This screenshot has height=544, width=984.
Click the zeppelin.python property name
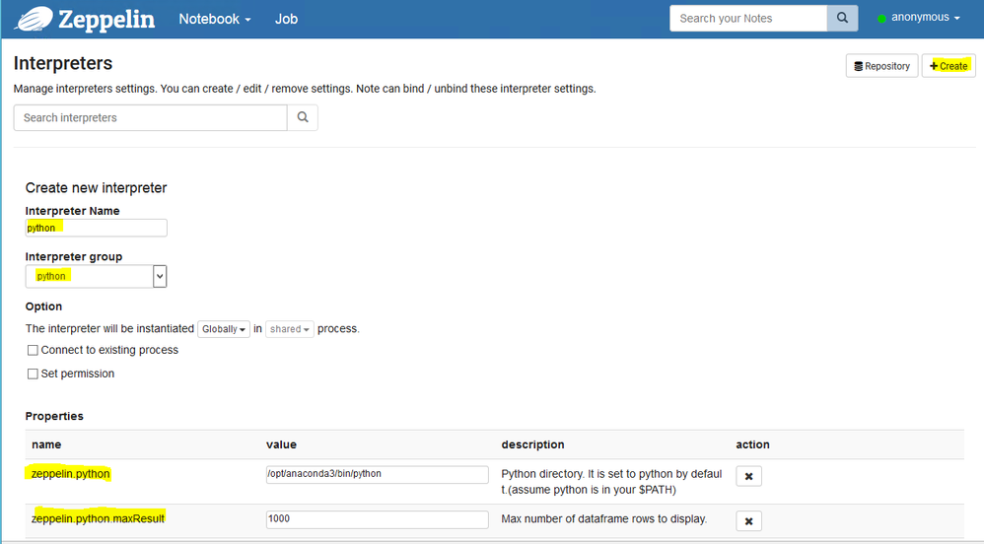70,474
